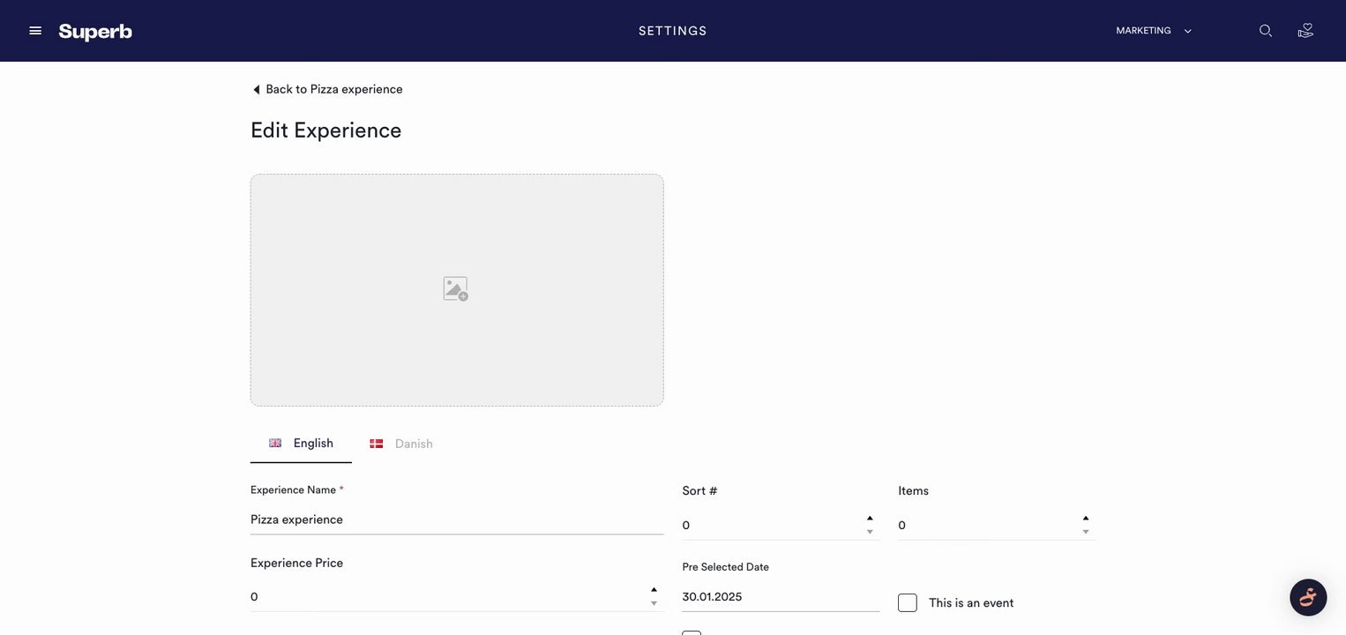The image size is (1346, 635).
Task: Open the Pre Selected Date field
Action: [781, 597]
